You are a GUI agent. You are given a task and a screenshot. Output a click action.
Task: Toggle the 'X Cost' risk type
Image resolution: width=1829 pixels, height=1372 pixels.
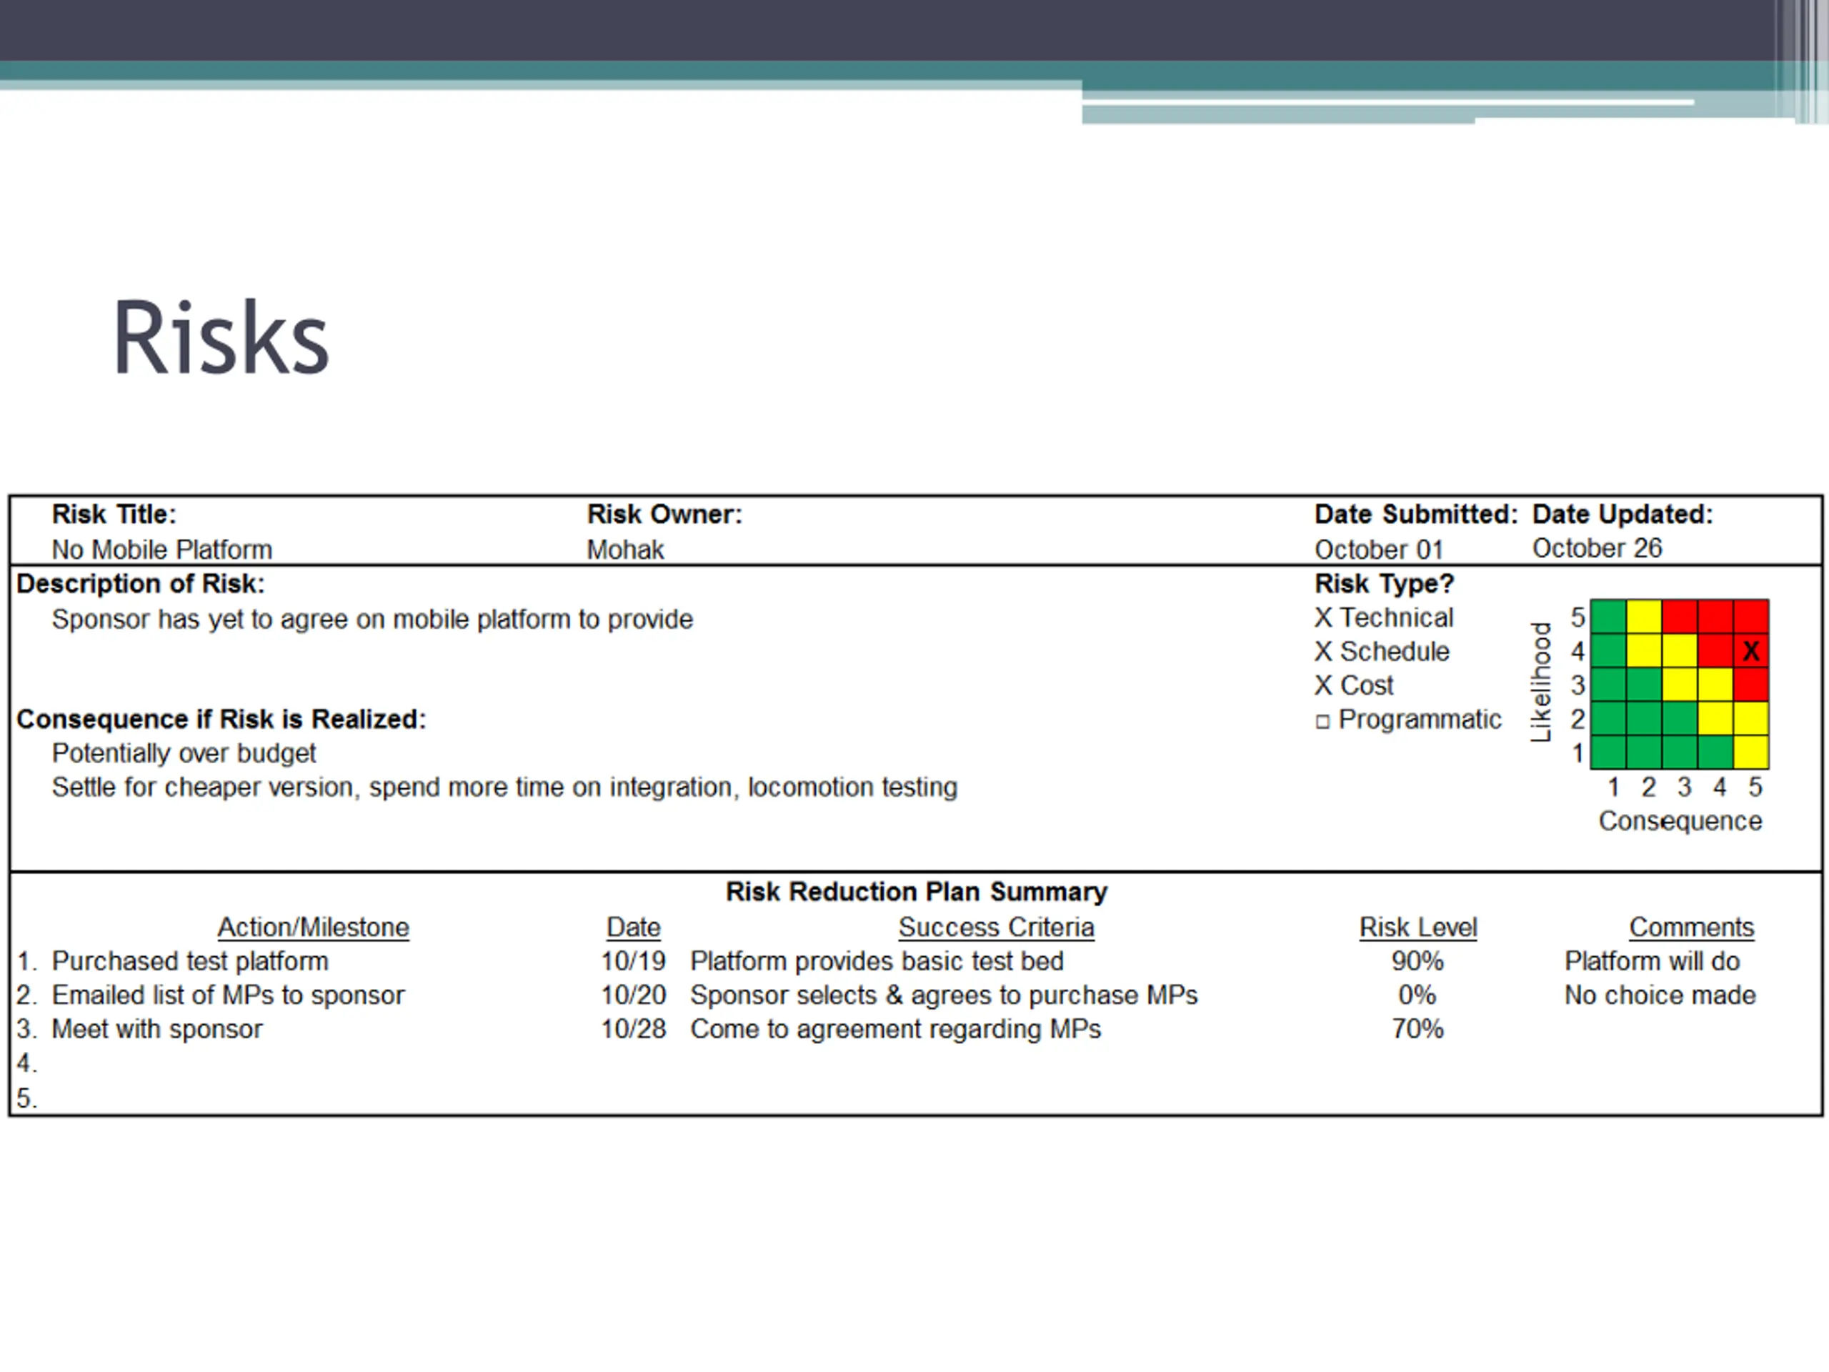[1354, 685]
